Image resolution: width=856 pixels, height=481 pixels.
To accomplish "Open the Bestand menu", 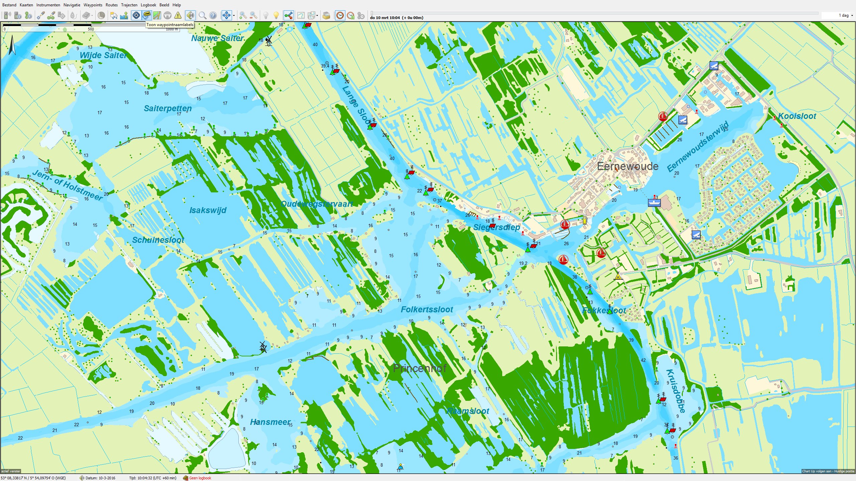I will (9, 5).
